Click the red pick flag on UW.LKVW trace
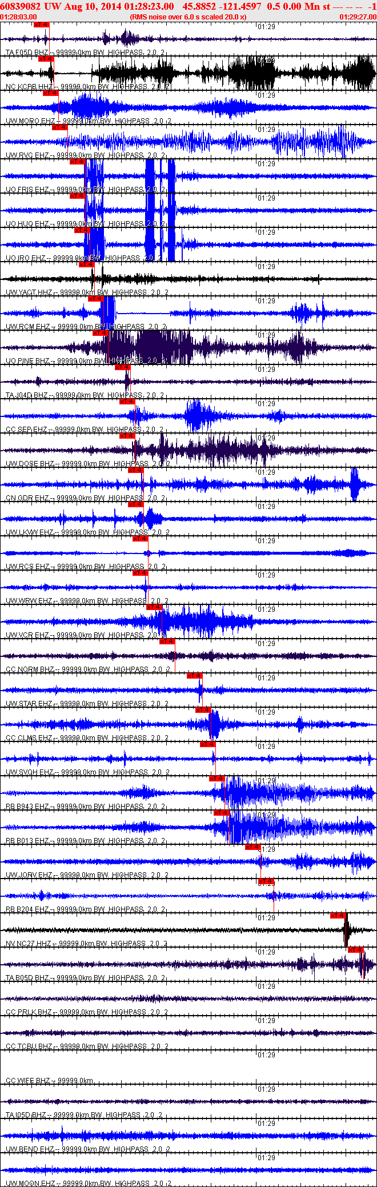This screenshot has width=377, height=1187. [x=135, y=504]
